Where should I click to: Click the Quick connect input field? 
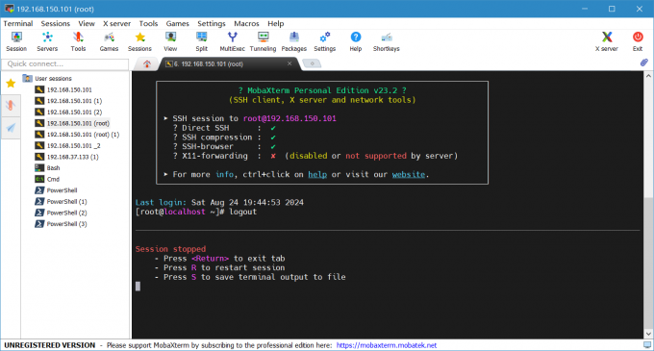tap(65, 63)
